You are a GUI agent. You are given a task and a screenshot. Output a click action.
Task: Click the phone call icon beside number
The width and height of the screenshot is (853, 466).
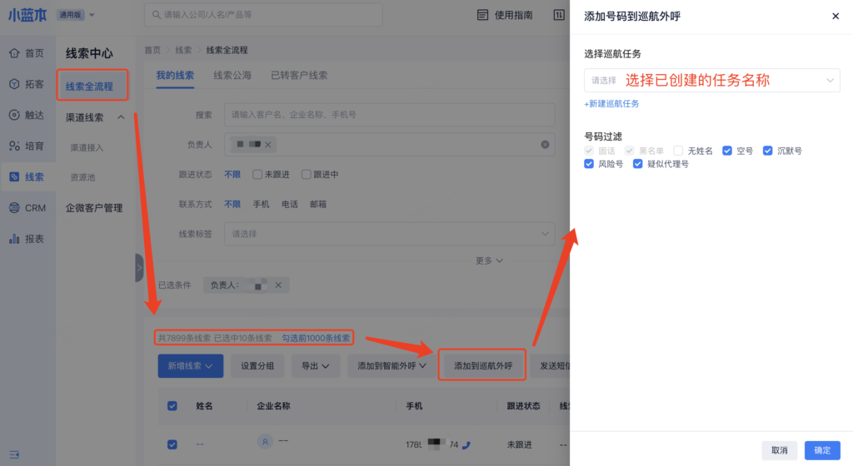coord(466,444)
